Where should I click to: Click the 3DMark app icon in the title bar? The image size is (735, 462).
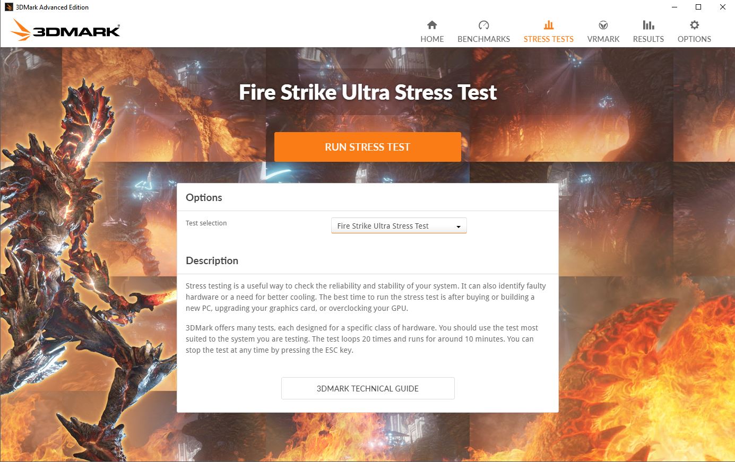(8, 7)
